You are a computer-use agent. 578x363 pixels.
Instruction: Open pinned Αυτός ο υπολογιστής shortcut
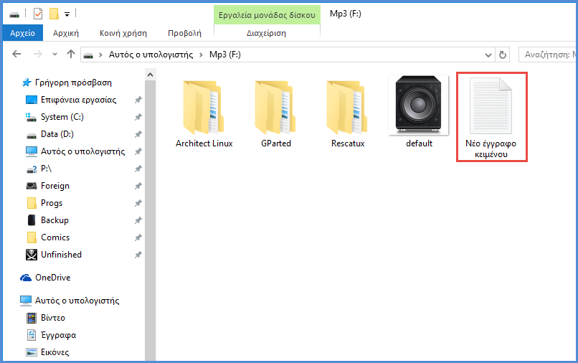tap(83, 151)
